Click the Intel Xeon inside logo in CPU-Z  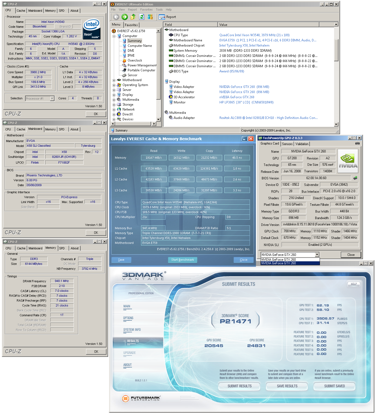(92, 29)
